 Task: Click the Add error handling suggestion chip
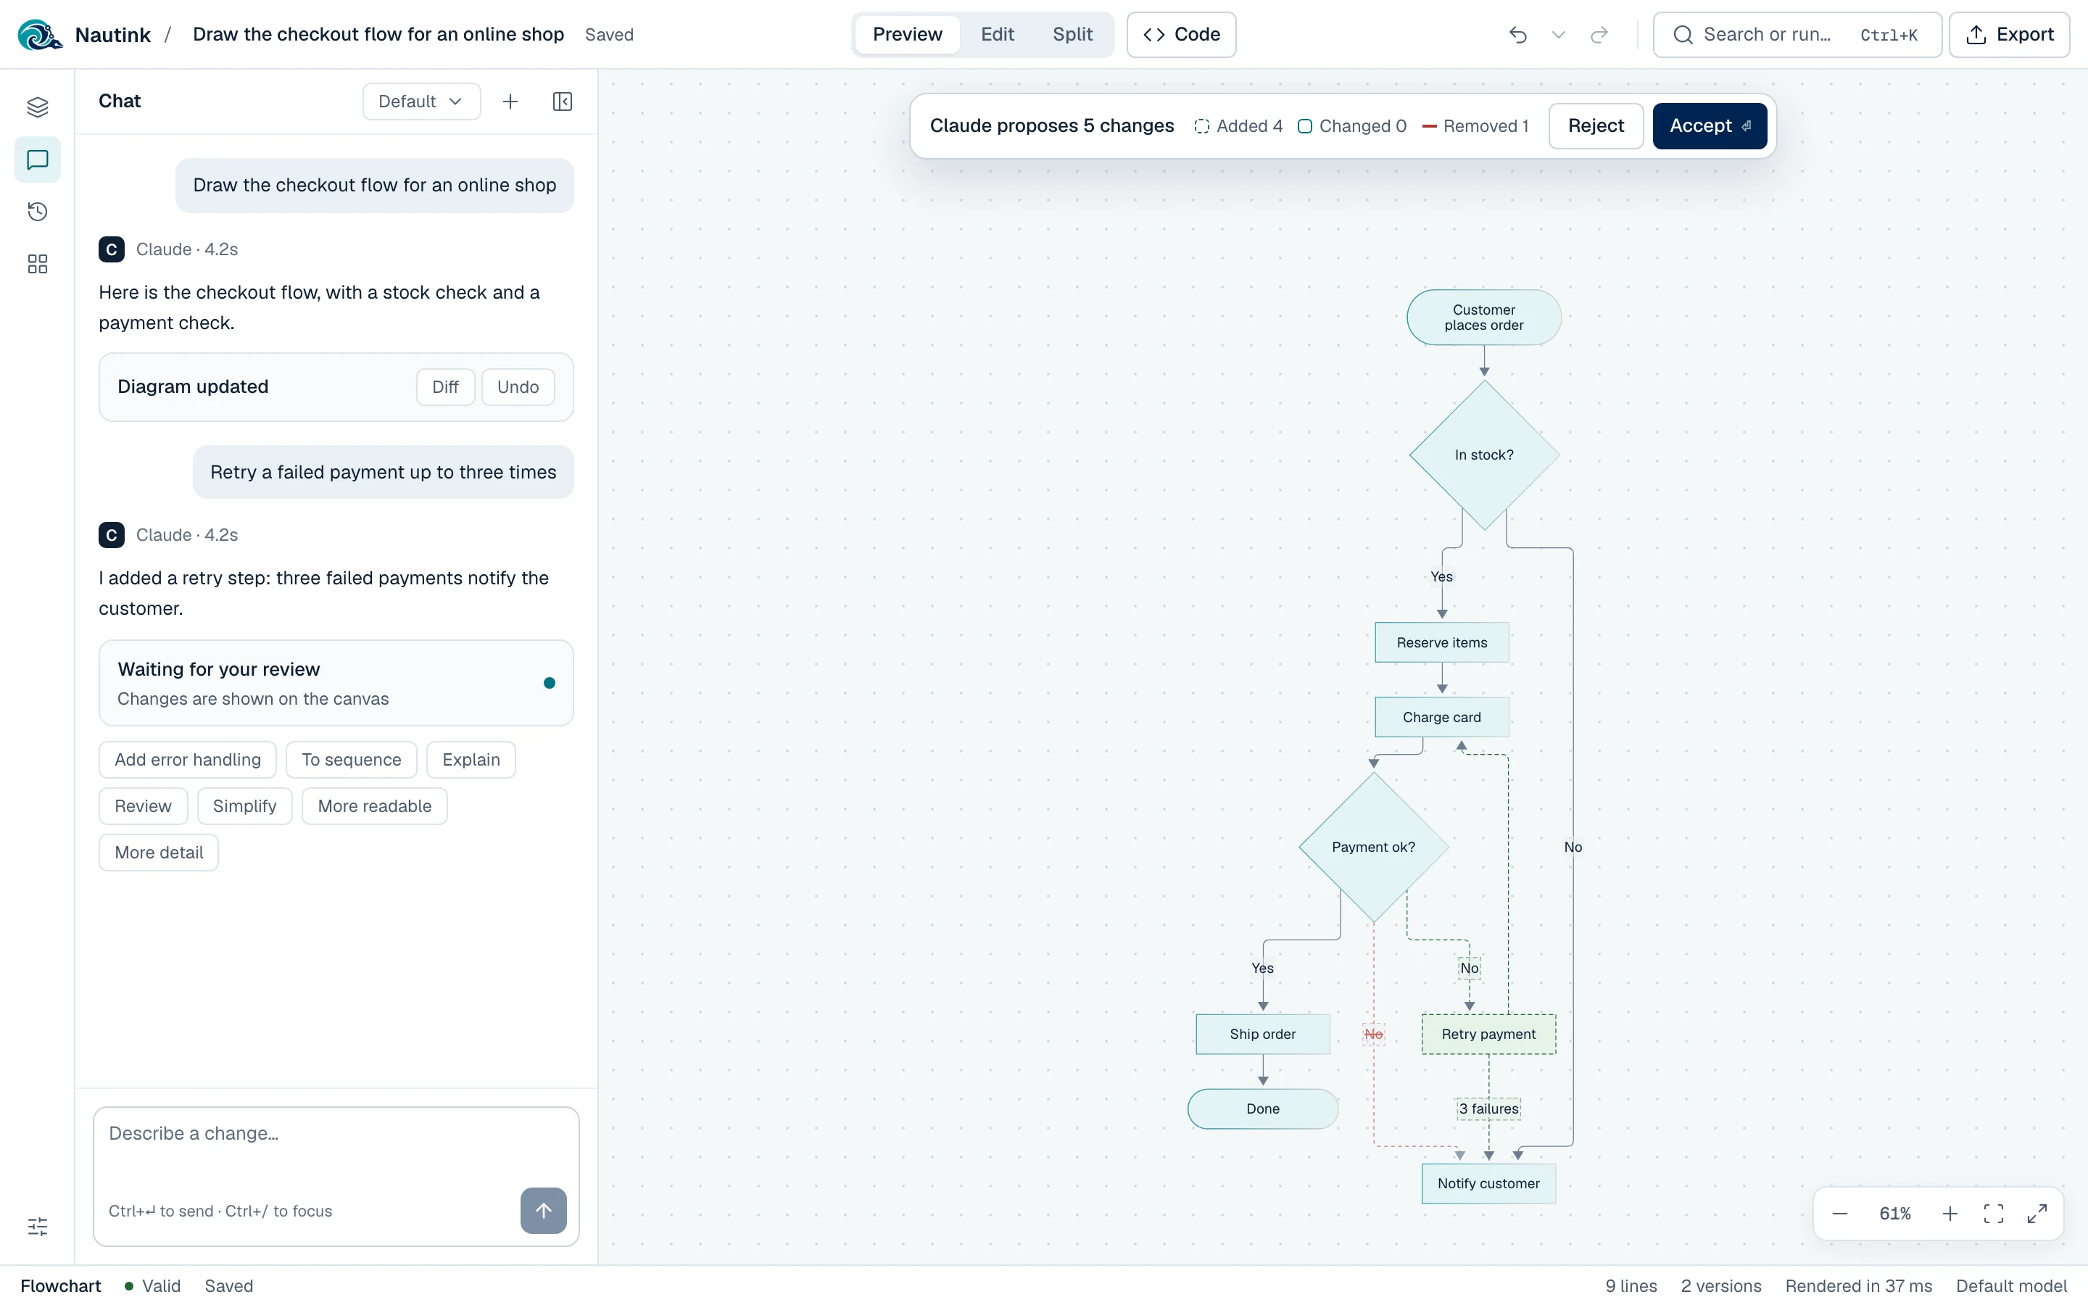(x=187, y=760)
